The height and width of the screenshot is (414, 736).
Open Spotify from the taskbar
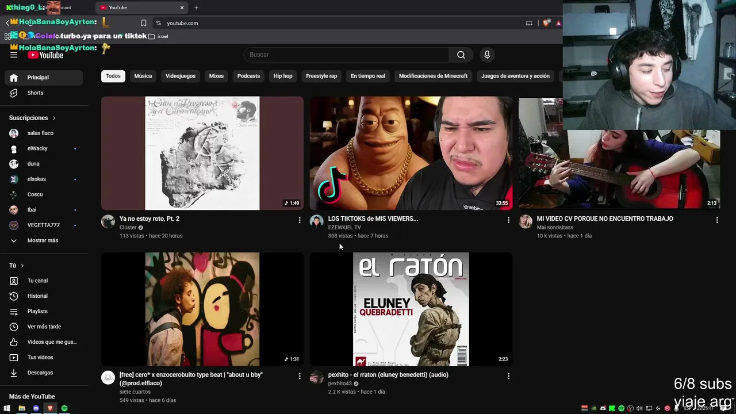point(64,408)
